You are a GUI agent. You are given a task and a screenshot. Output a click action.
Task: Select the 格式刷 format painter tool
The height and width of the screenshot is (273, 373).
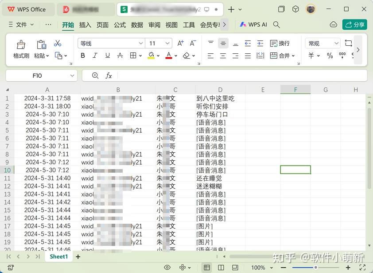coord(20,48)
